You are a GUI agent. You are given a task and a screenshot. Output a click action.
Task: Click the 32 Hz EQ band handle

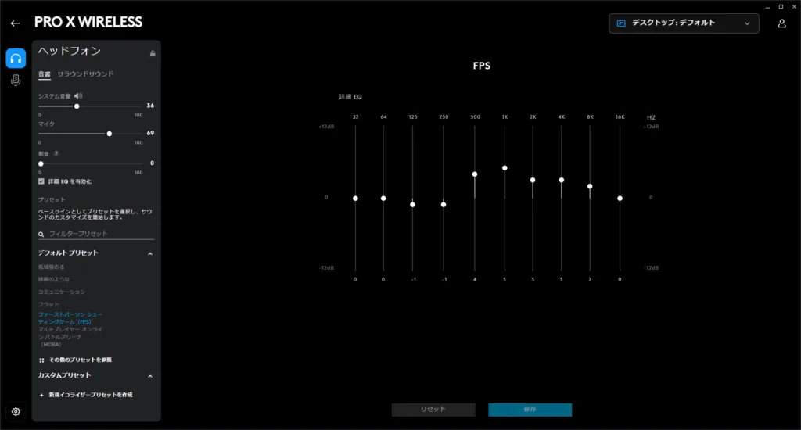[x=356, y=198]
